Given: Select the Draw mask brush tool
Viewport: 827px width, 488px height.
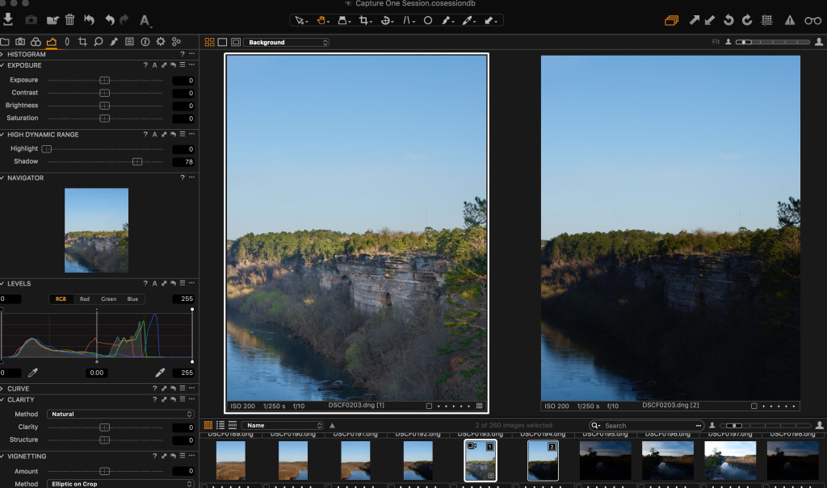Looking at the screenshot, I should (447, 20).
